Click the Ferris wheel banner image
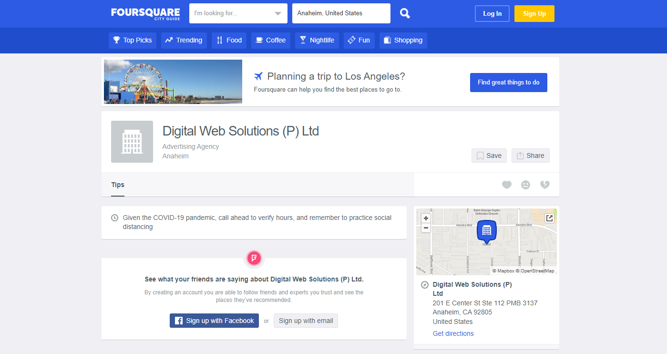Image resolution: width=667 pixels, height=354 pixels. pos(173,82)
